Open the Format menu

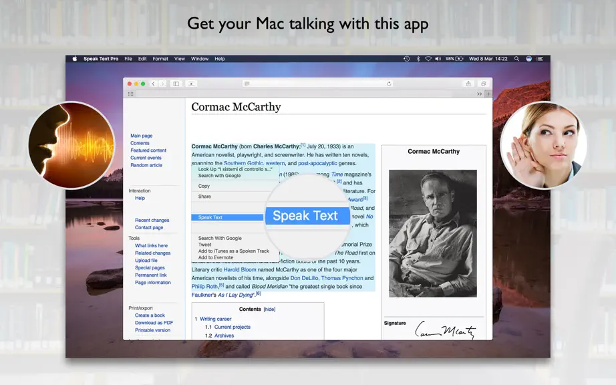[160, 59]
